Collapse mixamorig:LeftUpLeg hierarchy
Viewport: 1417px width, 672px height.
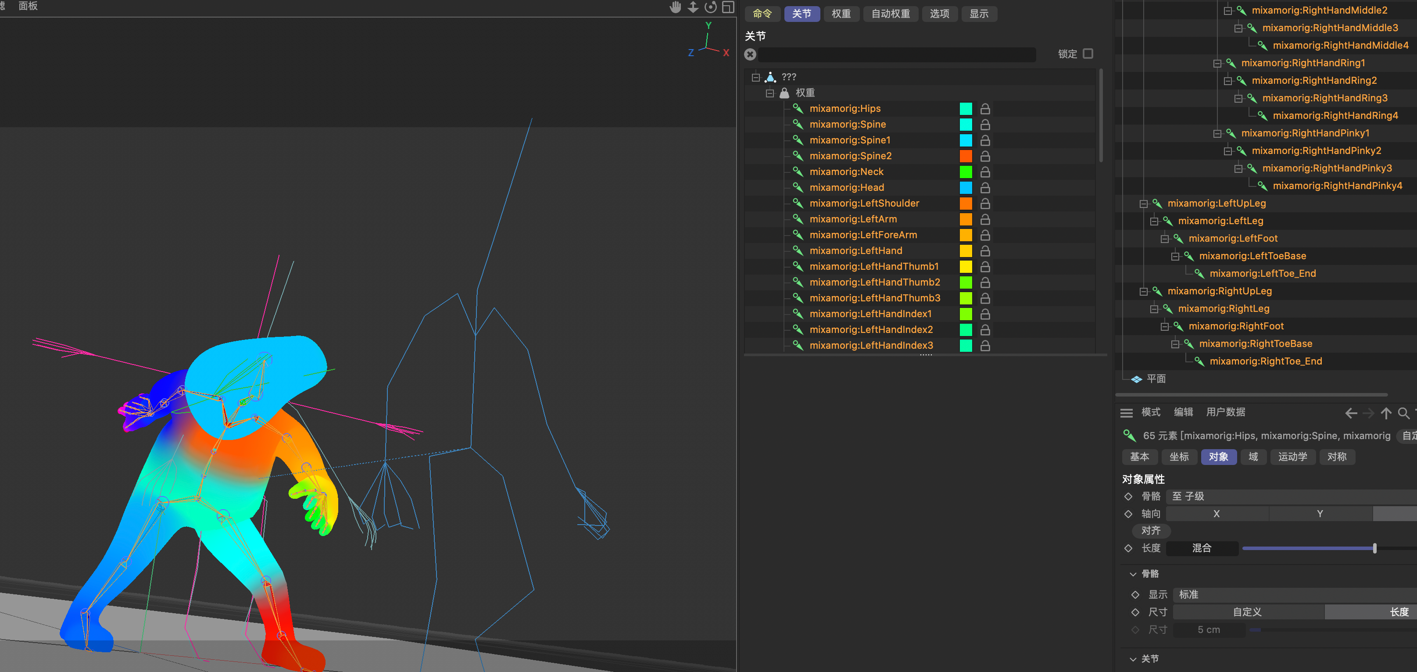pos(1144,204)
